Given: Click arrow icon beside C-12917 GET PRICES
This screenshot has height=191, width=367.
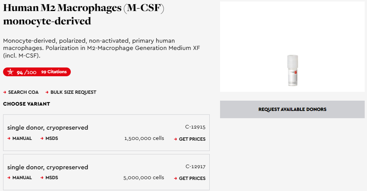Looking at the screenshot, I should 176,178.
